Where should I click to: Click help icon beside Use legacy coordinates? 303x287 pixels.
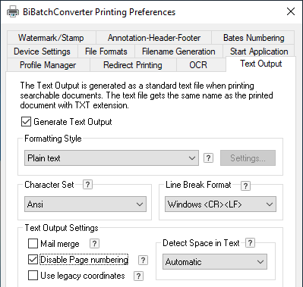(x=138, y=276)
